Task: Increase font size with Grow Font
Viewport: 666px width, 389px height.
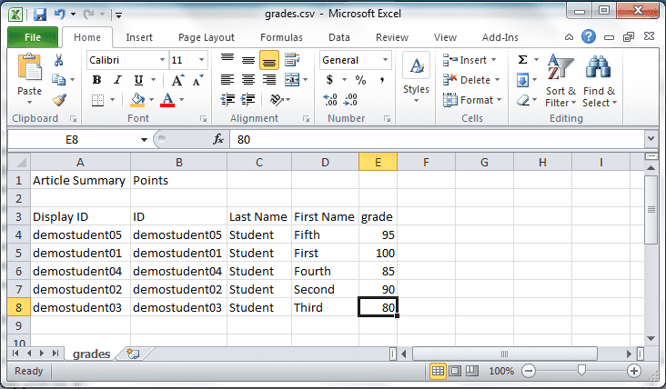Action: click(x=177, y=80)
